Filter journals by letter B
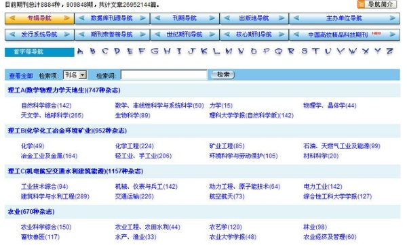This screenshot has height=245, width=407. 92,51
